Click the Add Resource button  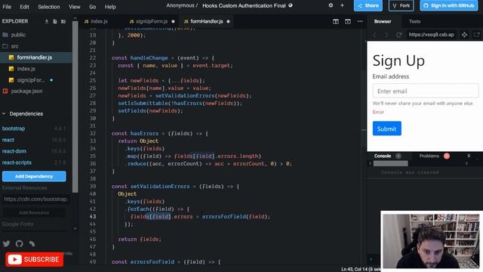[34, 213]
